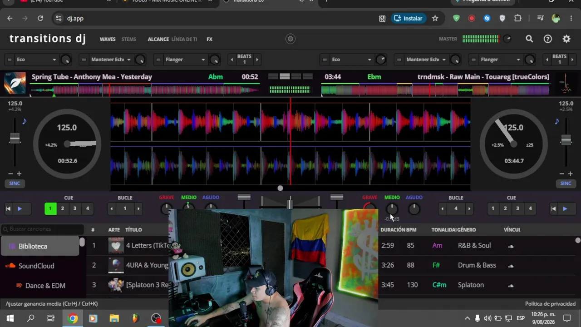Click the left deck key-lock music note
The image size is (581, 327).
tap(24, 121)
